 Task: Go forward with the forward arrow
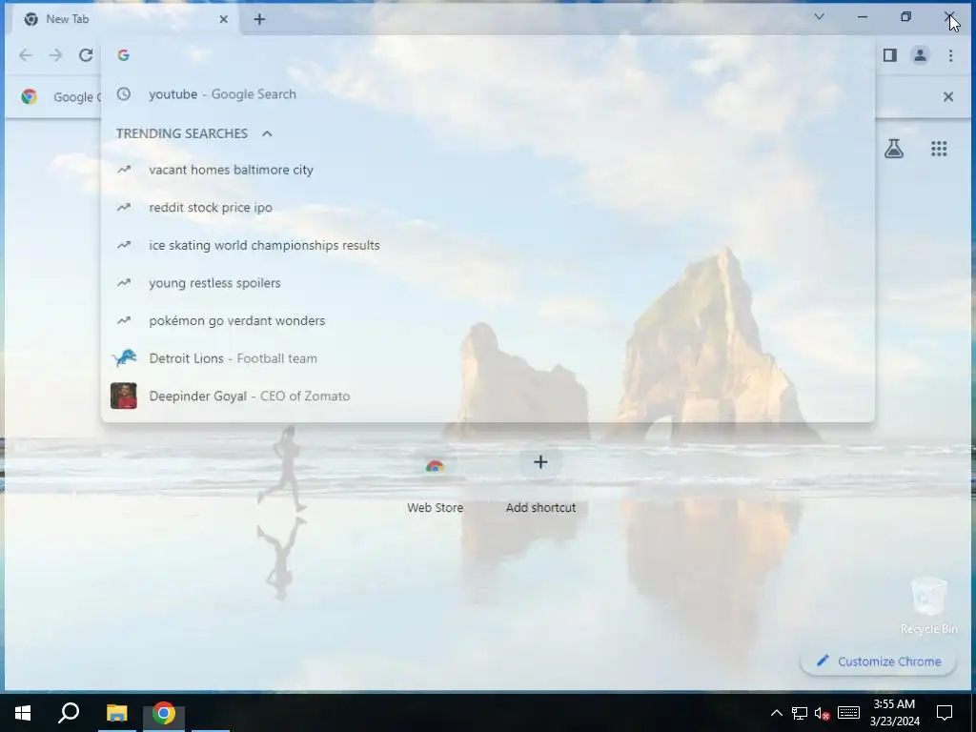pyautogui.click(x=55, y=55)
